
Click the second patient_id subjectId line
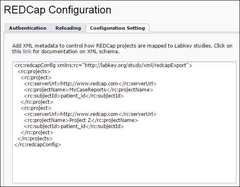(74, 126)
